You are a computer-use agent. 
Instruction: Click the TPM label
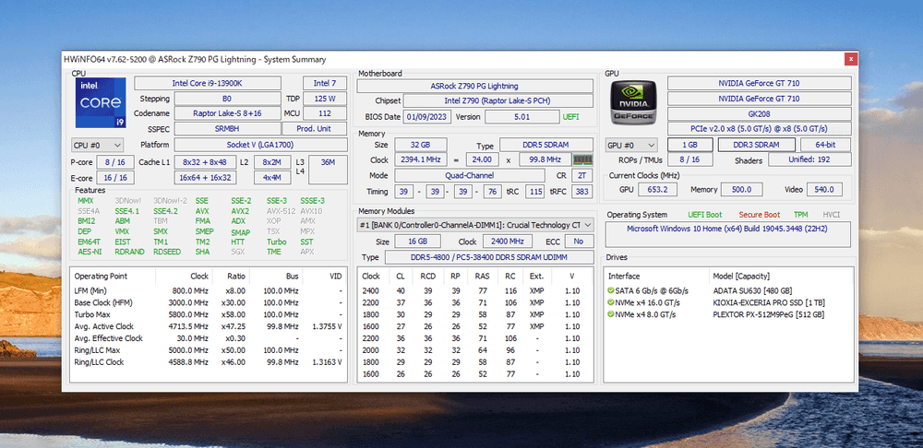800,215
